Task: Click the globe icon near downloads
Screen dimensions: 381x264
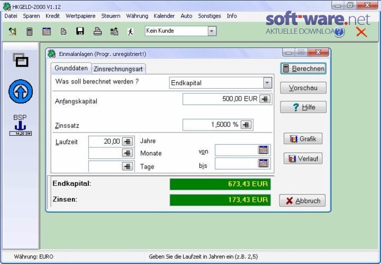Action: (339, 32)
